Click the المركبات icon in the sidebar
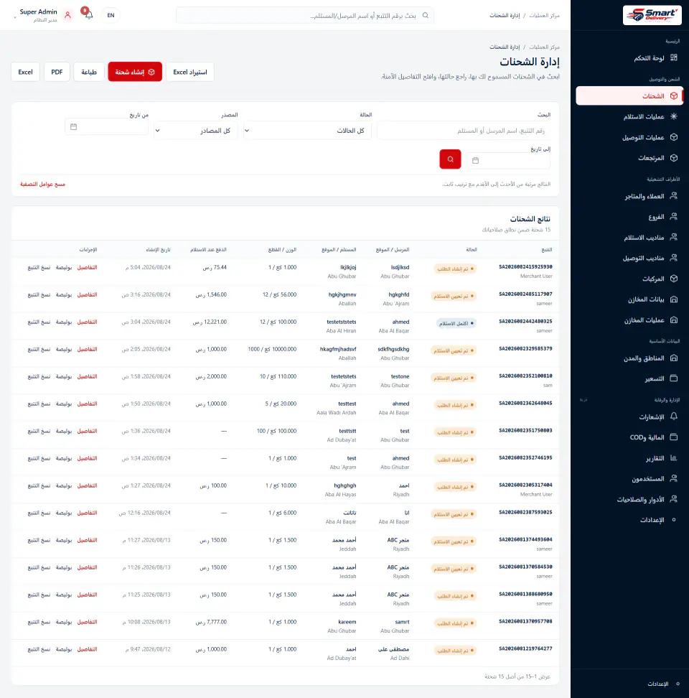Screen dimensions: 689x698 [x=674, y=279]
